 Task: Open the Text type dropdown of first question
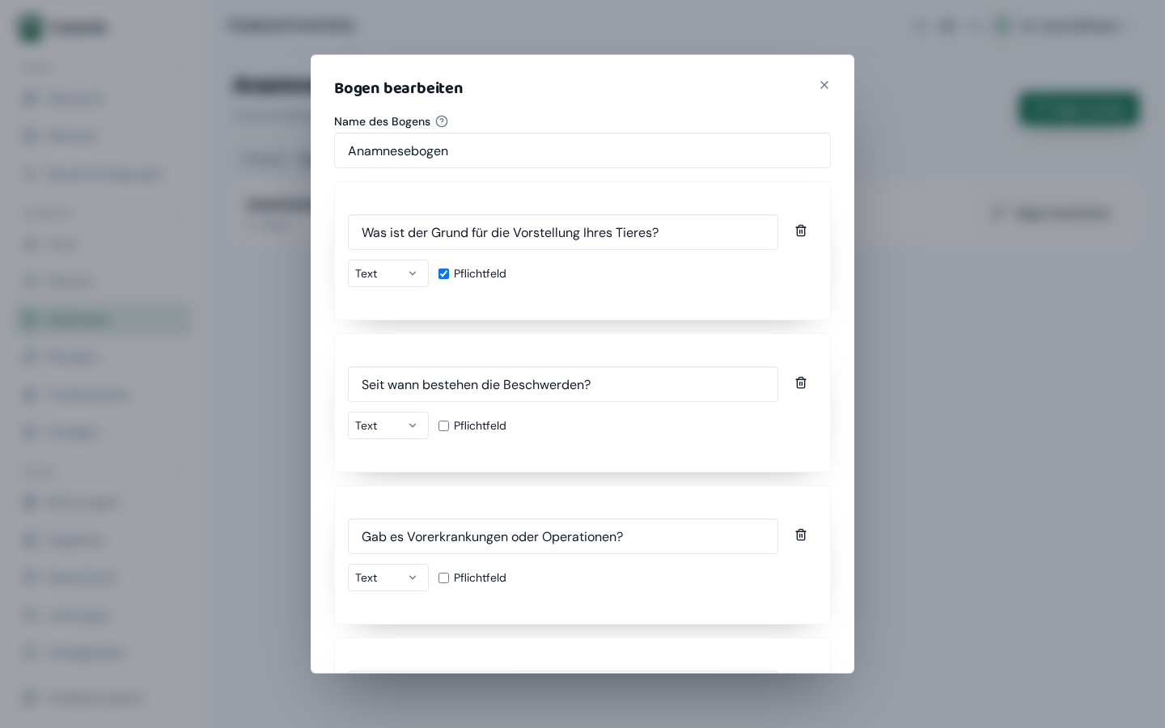click(388, 273)
